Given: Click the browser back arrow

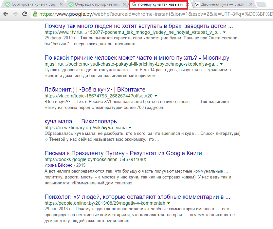Looking at the screenshot, I should (x=6, y=14).
